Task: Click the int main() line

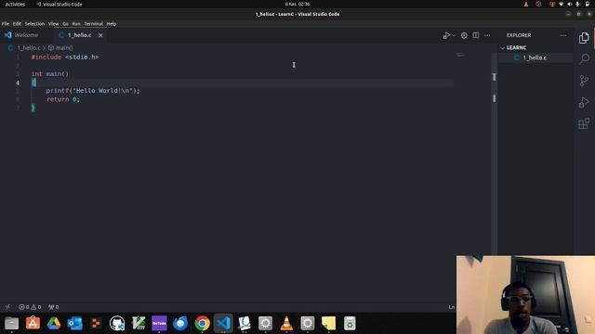Action: tap(49, 74)
